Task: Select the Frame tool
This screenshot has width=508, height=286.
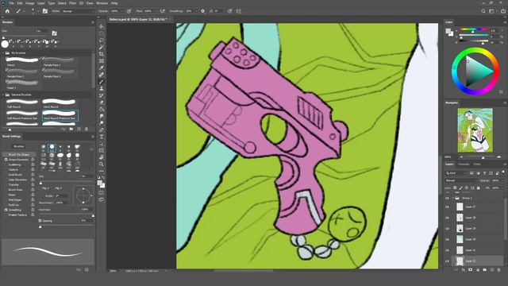Action: 102,61
